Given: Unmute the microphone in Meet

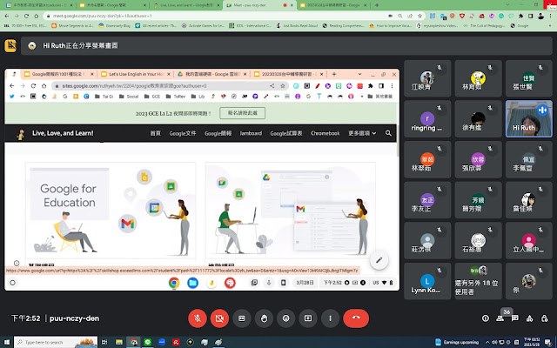Looking at the screenshot, I should pyautogui.click(x=198, y=318).
